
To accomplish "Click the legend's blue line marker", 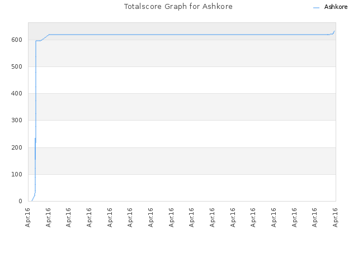I will pyautogui.click(x=316, y=8).
